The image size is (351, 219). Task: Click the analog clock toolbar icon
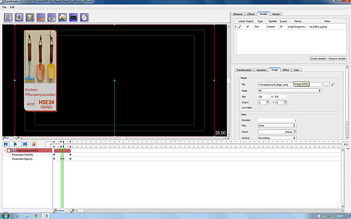click(x=84, y=17)
